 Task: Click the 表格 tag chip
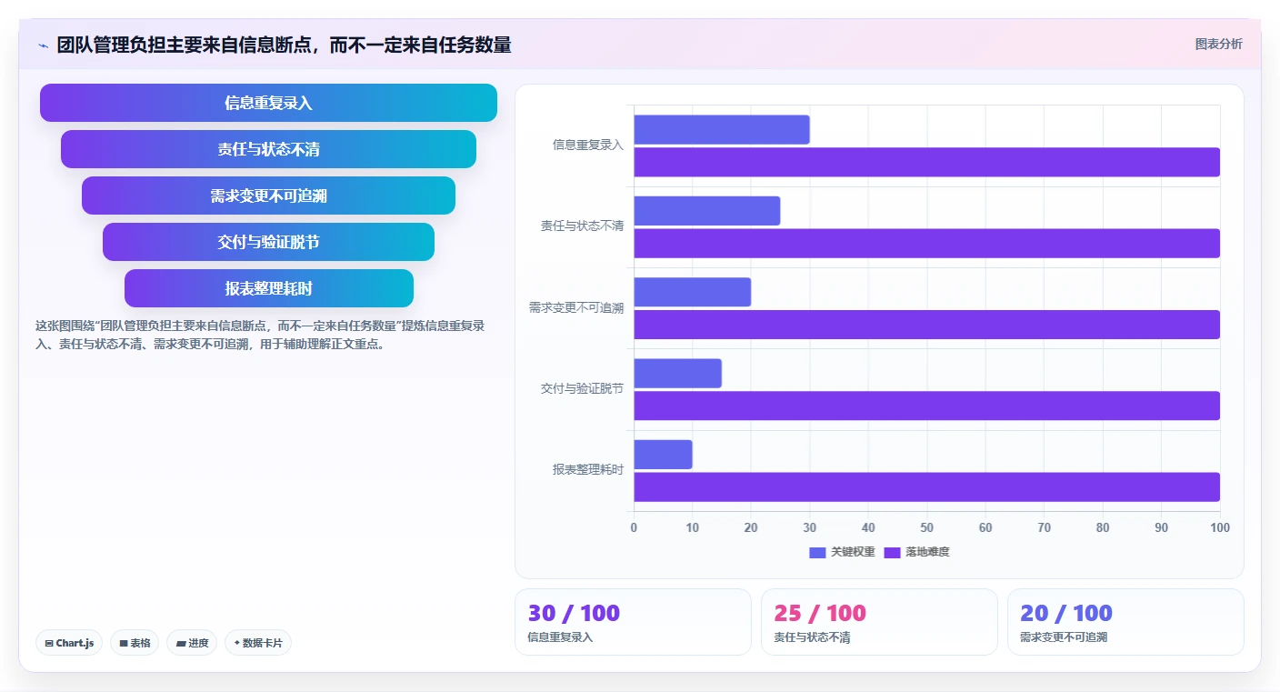135,643
